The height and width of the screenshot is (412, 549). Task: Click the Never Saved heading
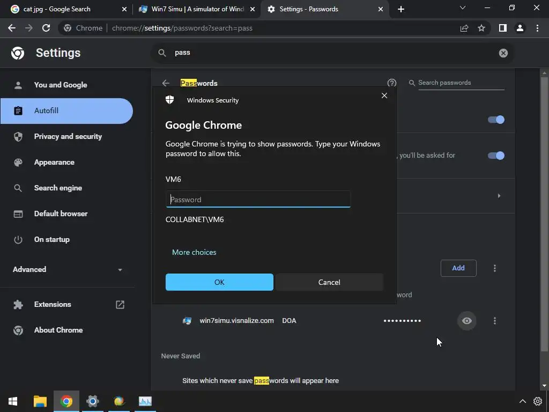pyautogui.click(x=180, y=356)
